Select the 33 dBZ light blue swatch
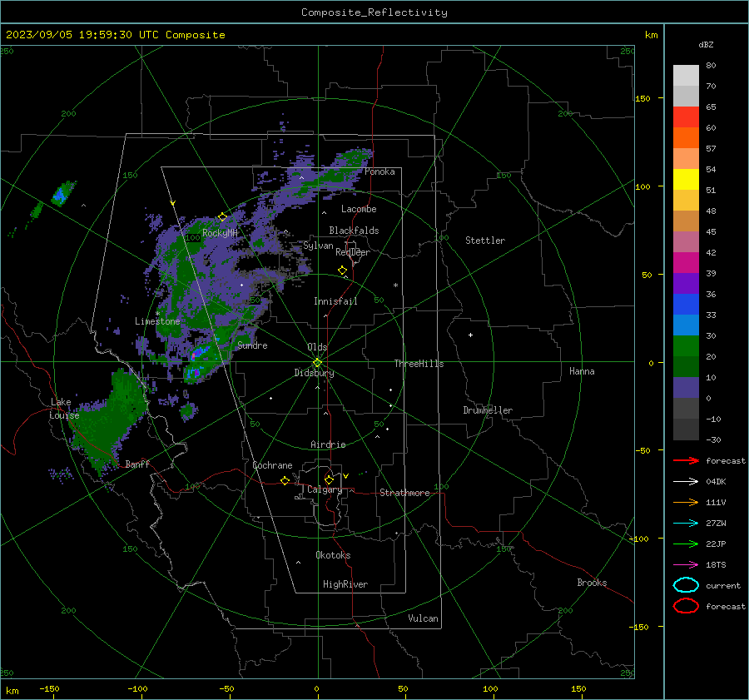Screen dimensions: 749x700 (x=686, y=325)
